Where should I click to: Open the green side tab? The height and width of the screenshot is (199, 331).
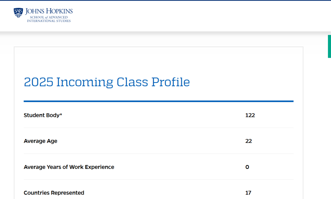(329, 46)
